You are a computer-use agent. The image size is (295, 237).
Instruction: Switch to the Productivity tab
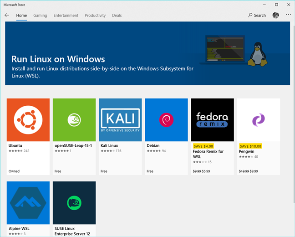[95, 15]
